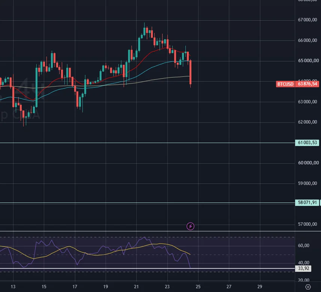Select the horizontal line at 58 071,91
321x292 pixels.
point(148,203)
